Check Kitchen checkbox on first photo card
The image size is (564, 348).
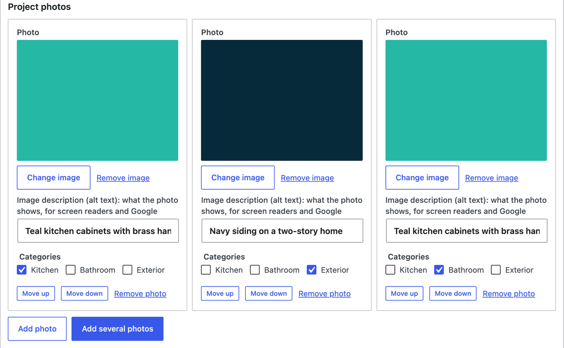[22, 270]
